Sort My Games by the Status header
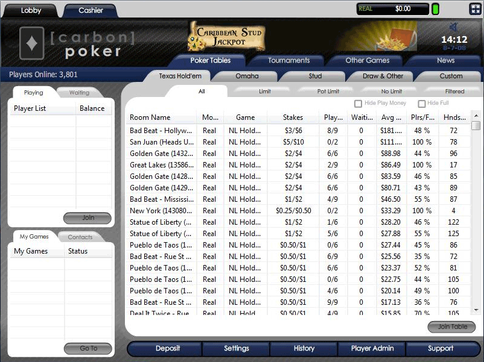Viewport: 484px width, 362px height. pyautogui.click(x=88, y=251)
